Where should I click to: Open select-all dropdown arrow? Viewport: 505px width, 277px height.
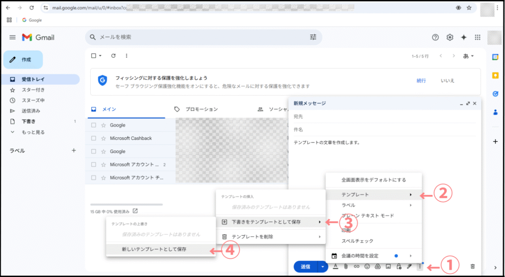[x=100, y=56]
